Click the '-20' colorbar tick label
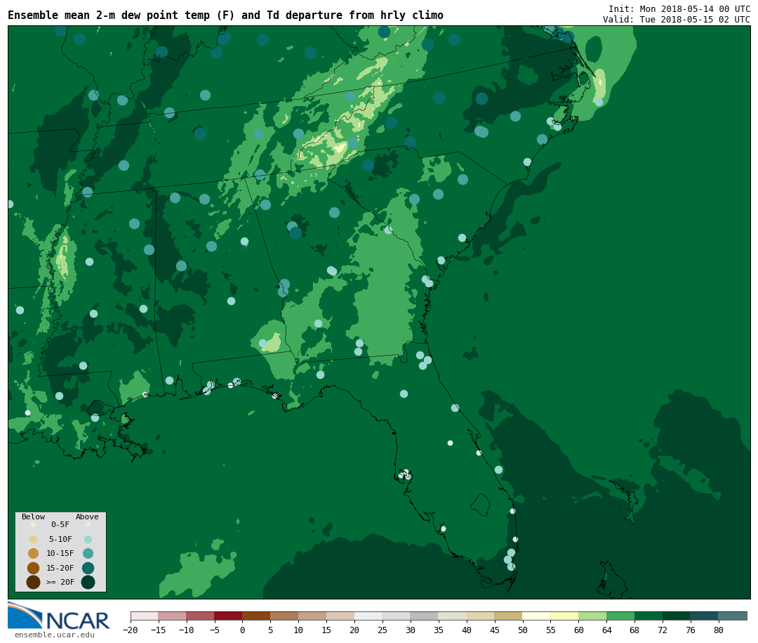The width and height of the screenshot is (758, 643). 131,630
